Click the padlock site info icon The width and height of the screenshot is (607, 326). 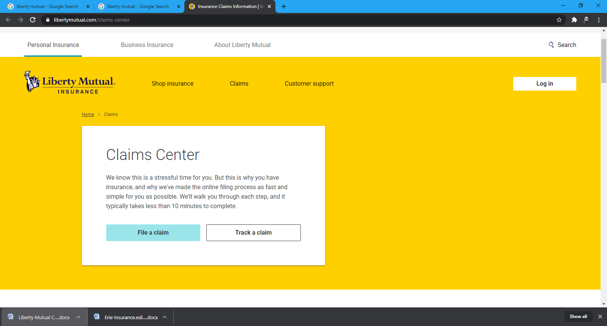click(47, 20)
